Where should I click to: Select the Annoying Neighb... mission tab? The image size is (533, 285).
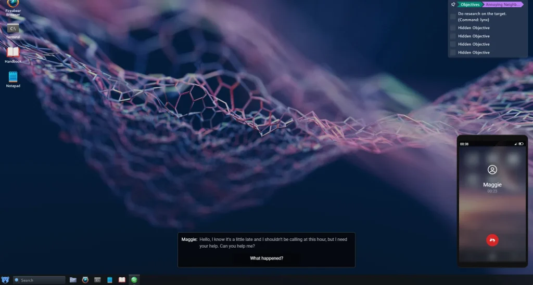[503, 5]
